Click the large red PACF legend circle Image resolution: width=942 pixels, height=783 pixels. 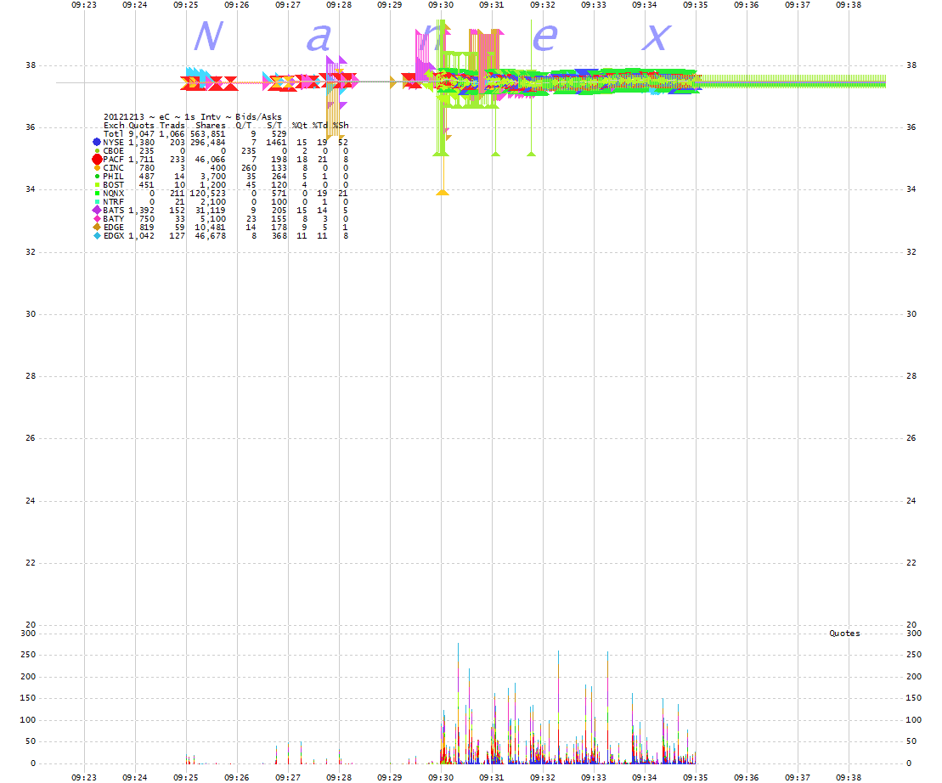click(x=97, y=160)
